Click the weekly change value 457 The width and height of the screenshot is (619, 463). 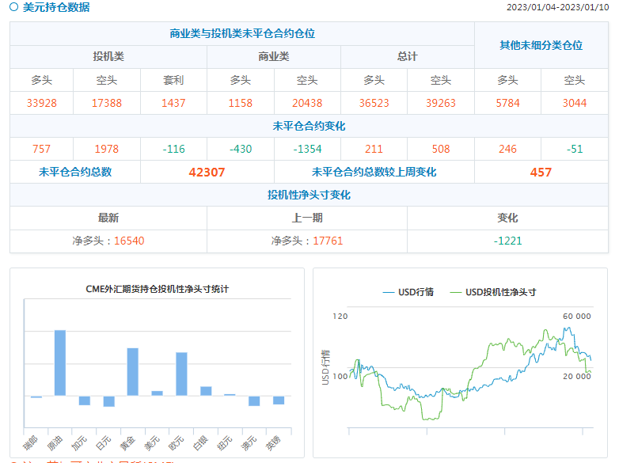pyautogui.click(x=541, y=173)
